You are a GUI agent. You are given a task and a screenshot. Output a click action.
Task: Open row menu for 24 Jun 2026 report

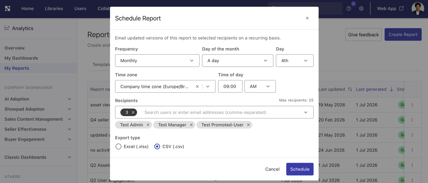412,150
